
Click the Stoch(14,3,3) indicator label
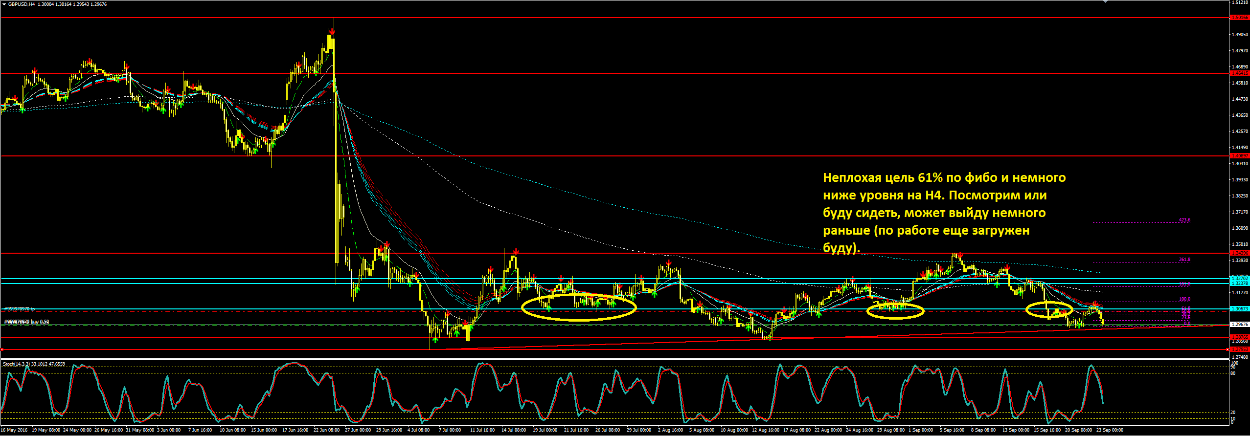point(34,364)
